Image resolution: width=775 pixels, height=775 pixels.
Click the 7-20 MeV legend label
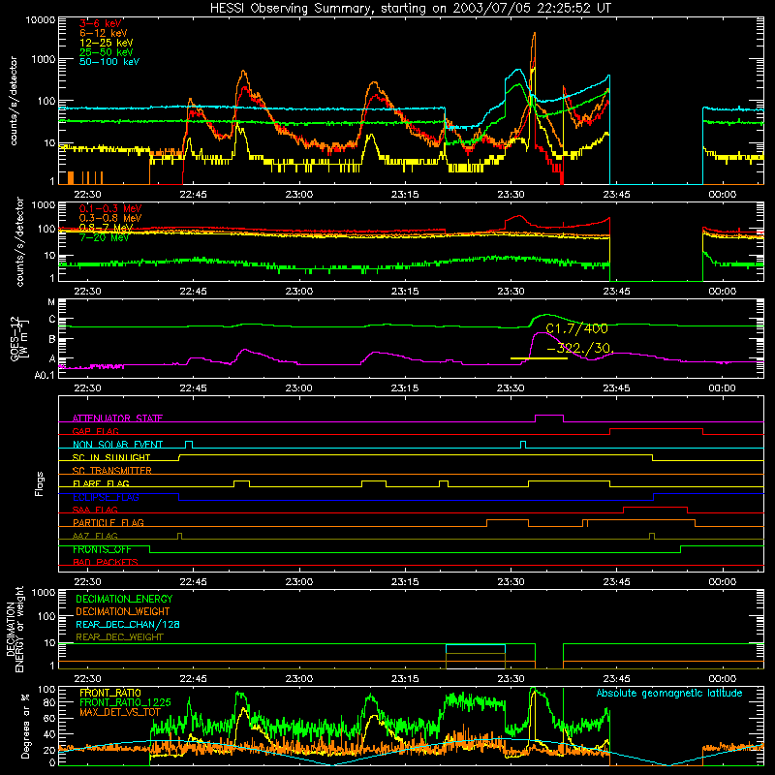point(105,237)
